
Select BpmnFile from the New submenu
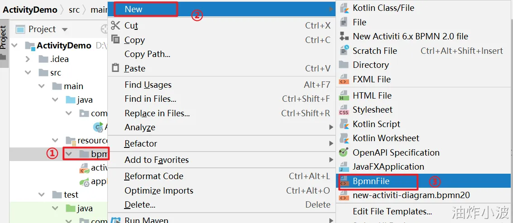[x=371, y=181]
